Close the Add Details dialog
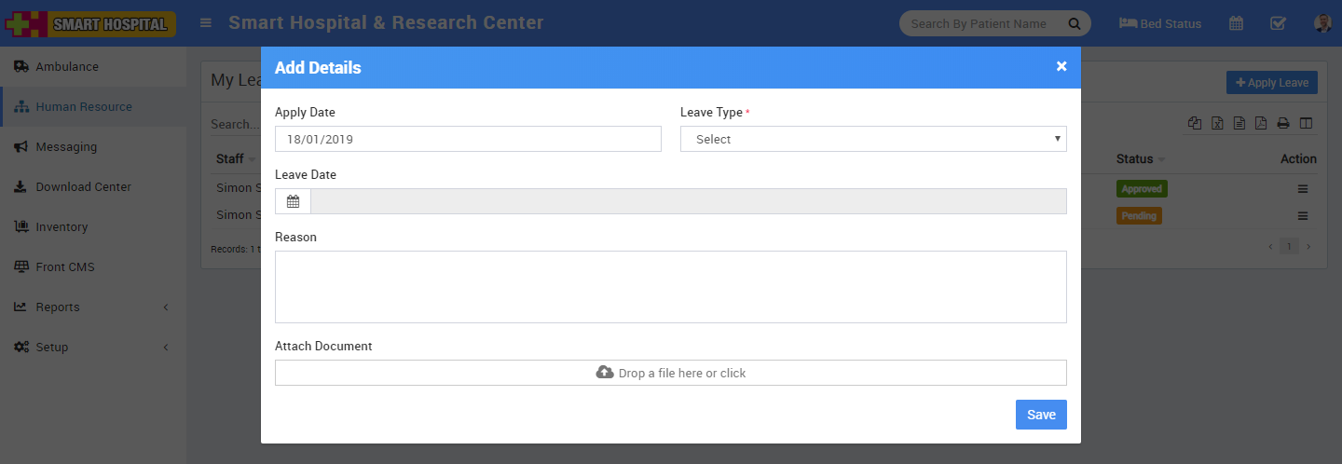The height and width of the screenshot is (464, 1342). (1061, 66)
